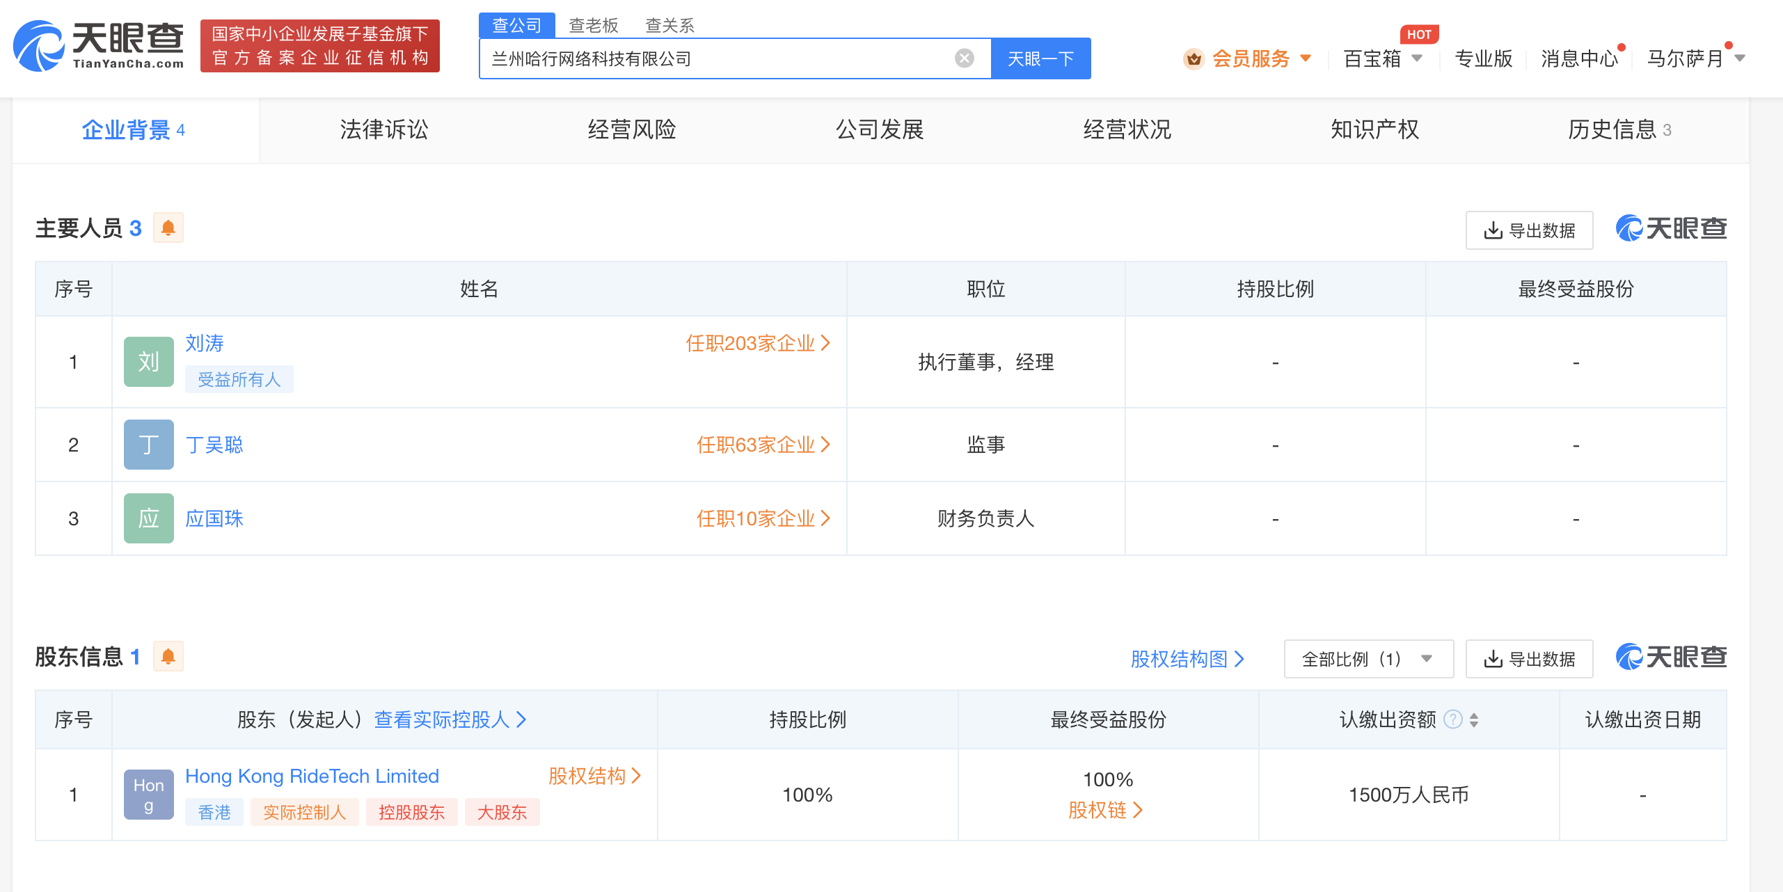Click the download icon in 主要人员 导出数据
1783x892 pixels.
point(1491,229)
